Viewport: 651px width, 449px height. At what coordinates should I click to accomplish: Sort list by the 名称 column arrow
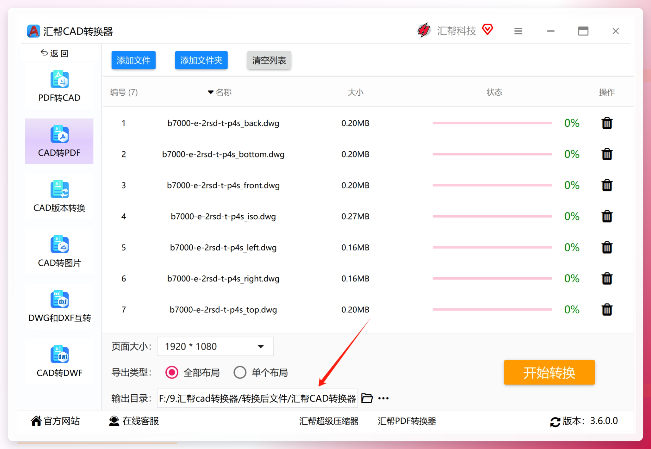pos(211,92)
